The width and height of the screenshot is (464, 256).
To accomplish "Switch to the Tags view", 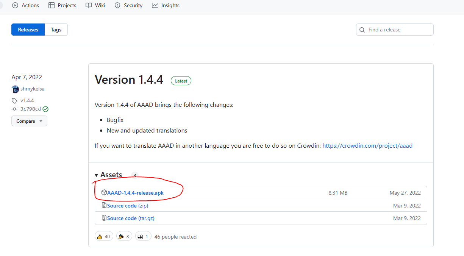I will pyautogui.click(x=56, y=30).
